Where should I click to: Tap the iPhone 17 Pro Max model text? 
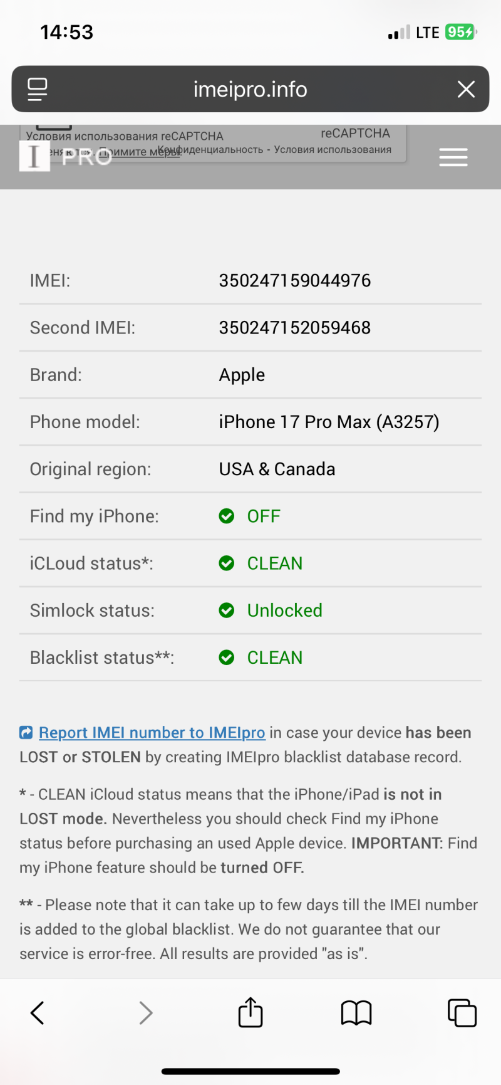(x=329, y=422)
